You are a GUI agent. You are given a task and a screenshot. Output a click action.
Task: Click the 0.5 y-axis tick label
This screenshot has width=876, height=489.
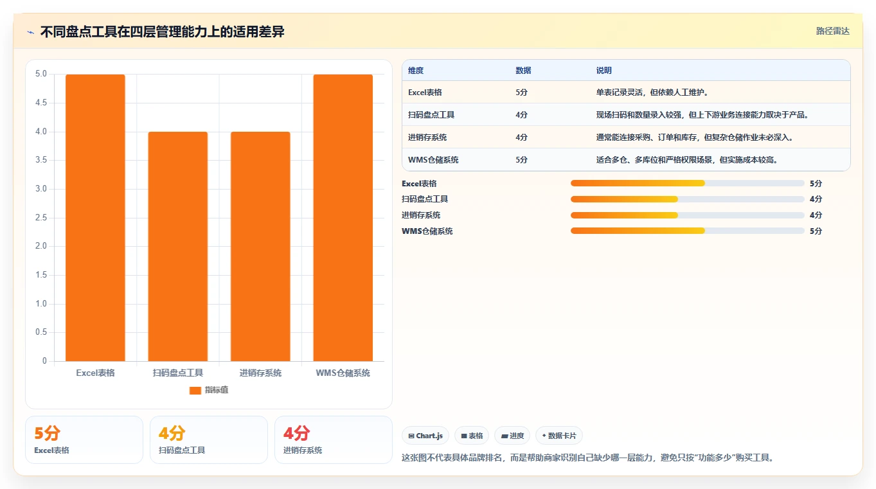click(40, 332)
